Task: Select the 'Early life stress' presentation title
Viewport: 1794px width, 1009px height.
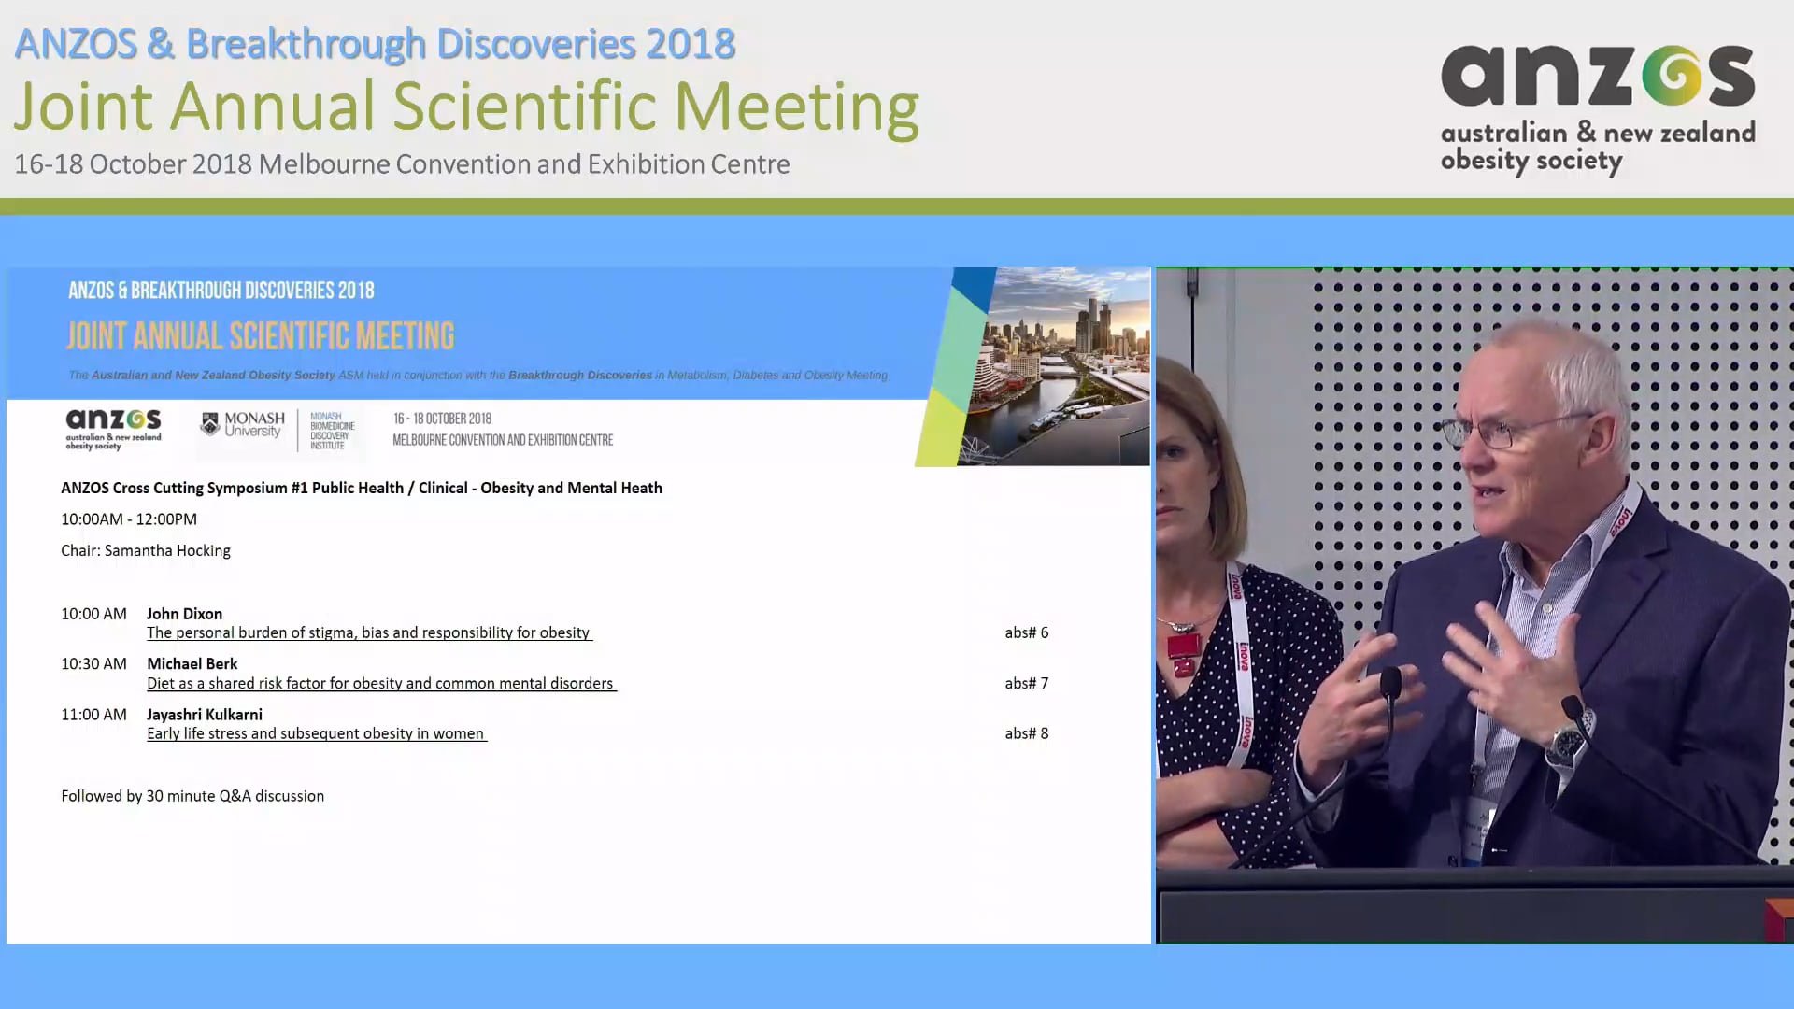Action: [x=316, y=733]
